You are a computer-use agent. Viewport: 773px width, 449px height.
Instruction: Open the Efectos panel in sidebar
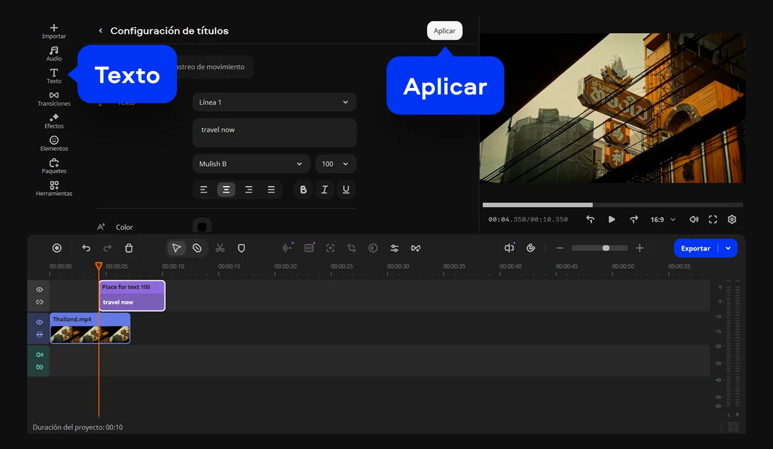click(x=54, y=121)
